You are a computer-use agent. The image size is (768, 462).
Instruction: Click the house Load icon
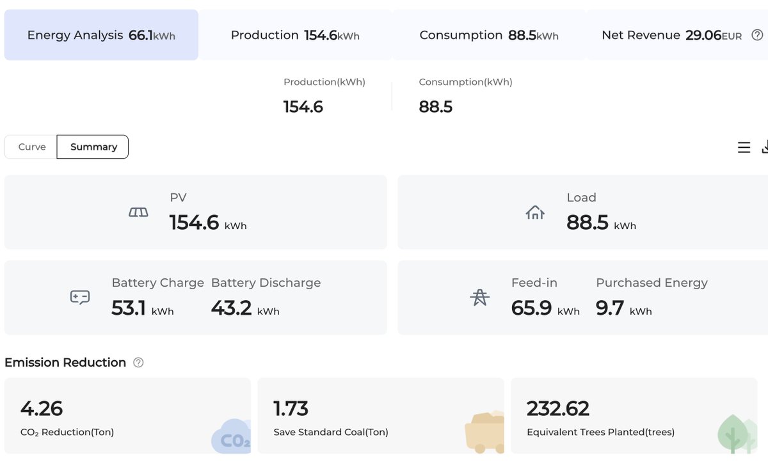535,212
